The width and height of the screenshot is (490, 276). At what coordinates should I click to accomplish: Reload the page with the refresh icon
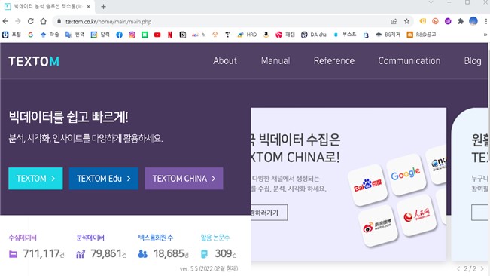click(31, 21)
